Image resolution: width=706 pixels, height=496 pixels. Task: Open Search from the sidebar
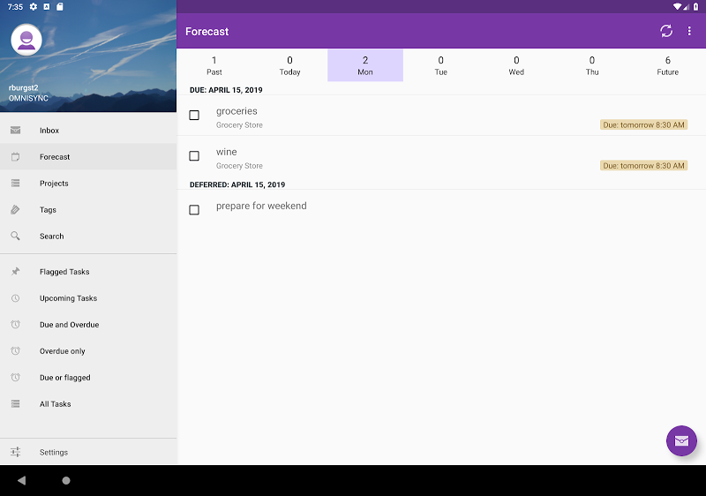51,237
